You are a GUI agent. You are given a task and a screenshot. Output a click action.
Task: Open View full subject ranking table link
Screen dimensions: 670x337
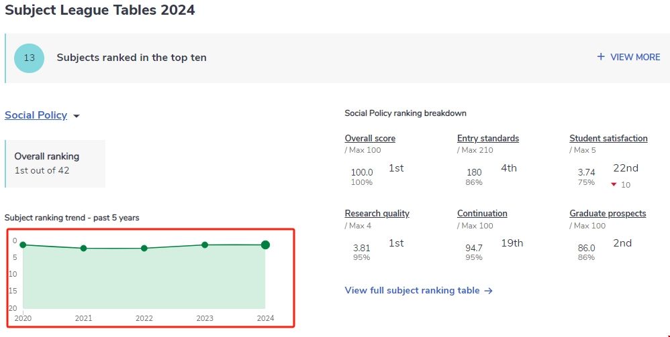click(x=412, y=291)
